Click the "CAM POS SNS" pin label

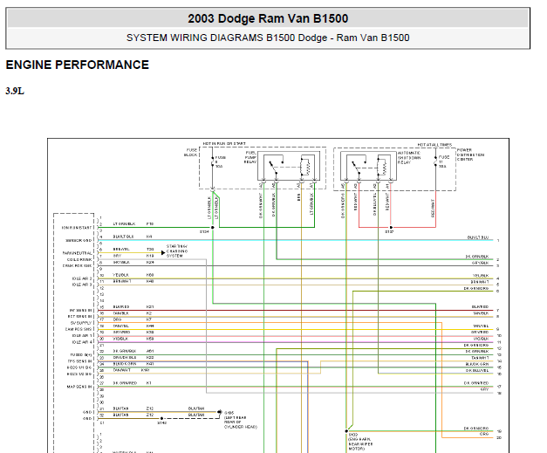click(x=79, y=329)
